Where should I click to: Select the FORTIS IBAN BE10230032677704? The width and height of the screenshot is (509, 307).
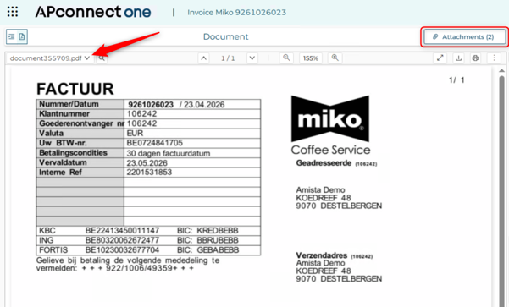[x=122, y=250]
